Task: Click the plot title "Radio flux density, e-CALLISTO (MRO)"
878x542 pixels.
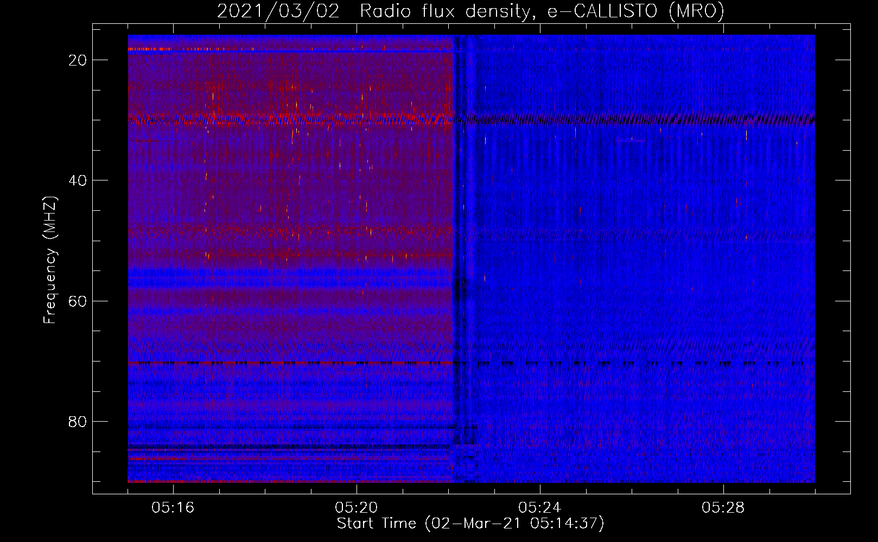Action: click(542, 11)
